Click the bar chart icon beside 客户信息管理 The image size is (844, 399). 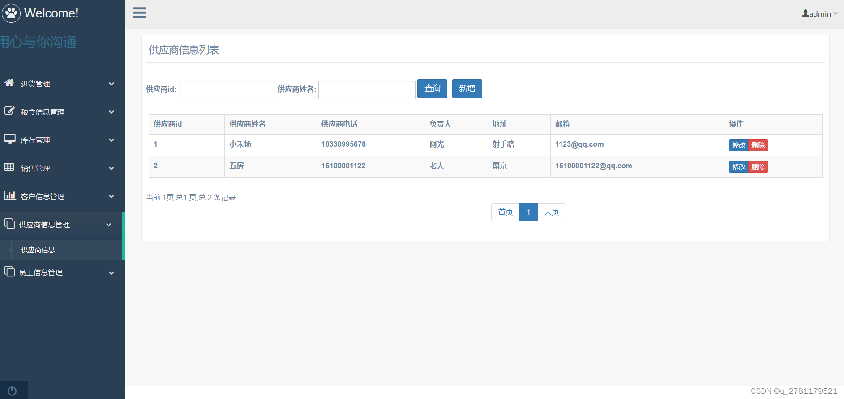coord(10,195)
